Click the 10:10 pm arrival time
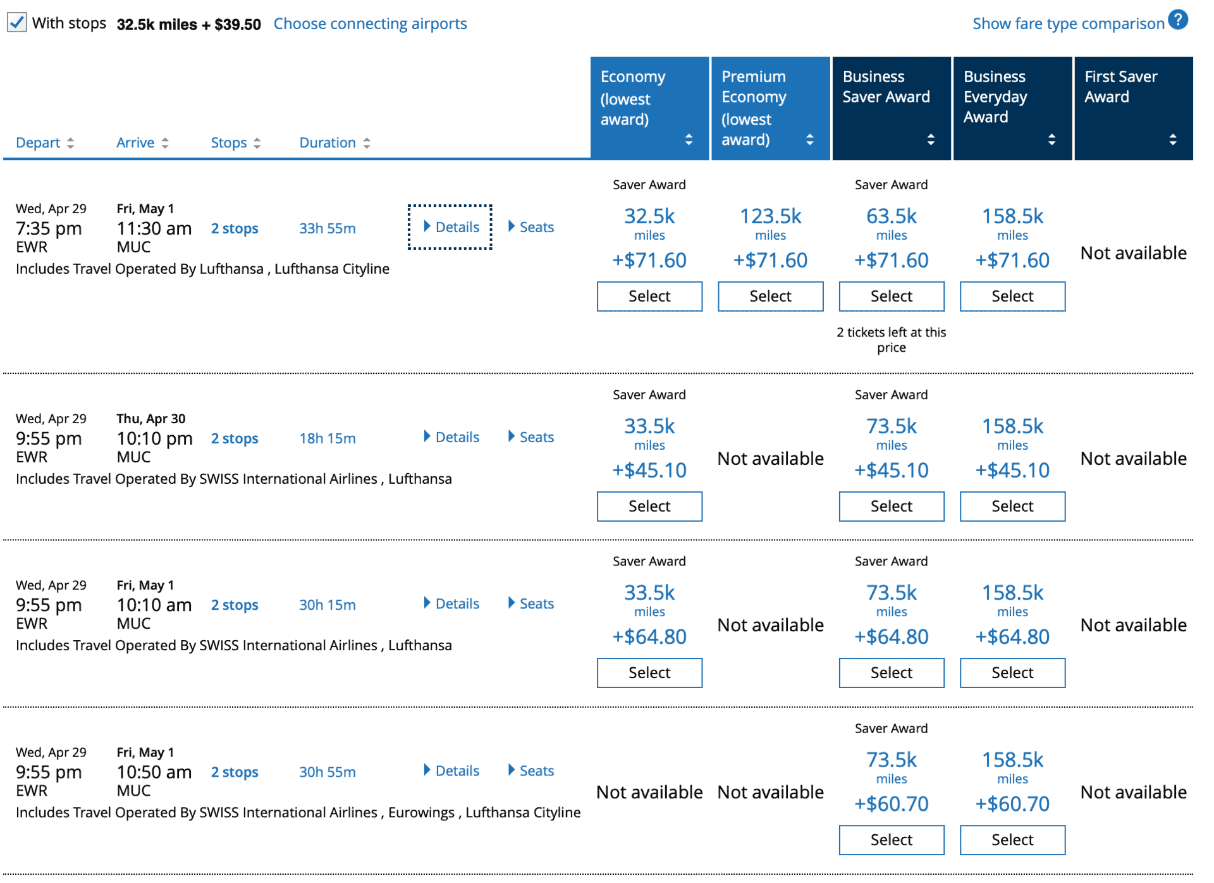1214x883 pixels. tap(154, 438)
